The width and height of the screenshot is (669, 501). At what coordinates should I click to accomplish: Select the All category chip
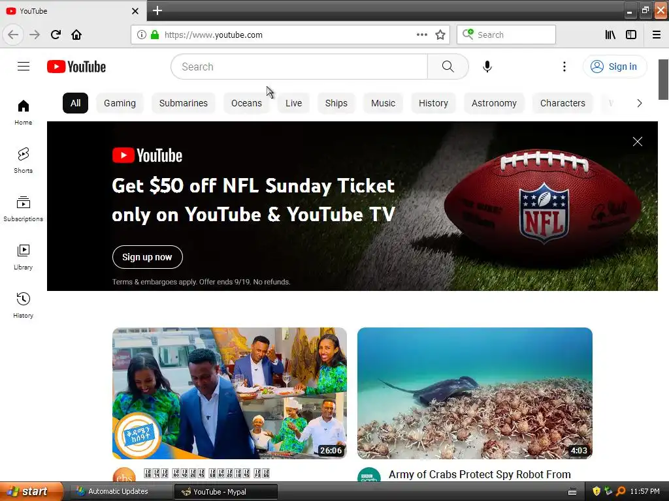(x=76, y=103)
